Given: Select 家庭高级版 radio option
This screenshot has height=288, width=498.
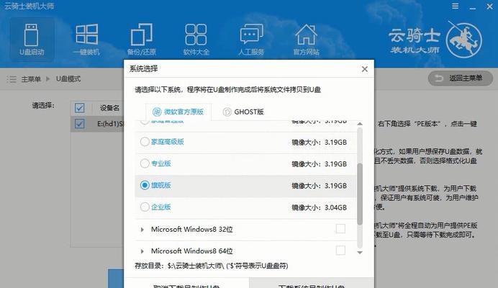Looking at the screenshot, I should (145, 142).
